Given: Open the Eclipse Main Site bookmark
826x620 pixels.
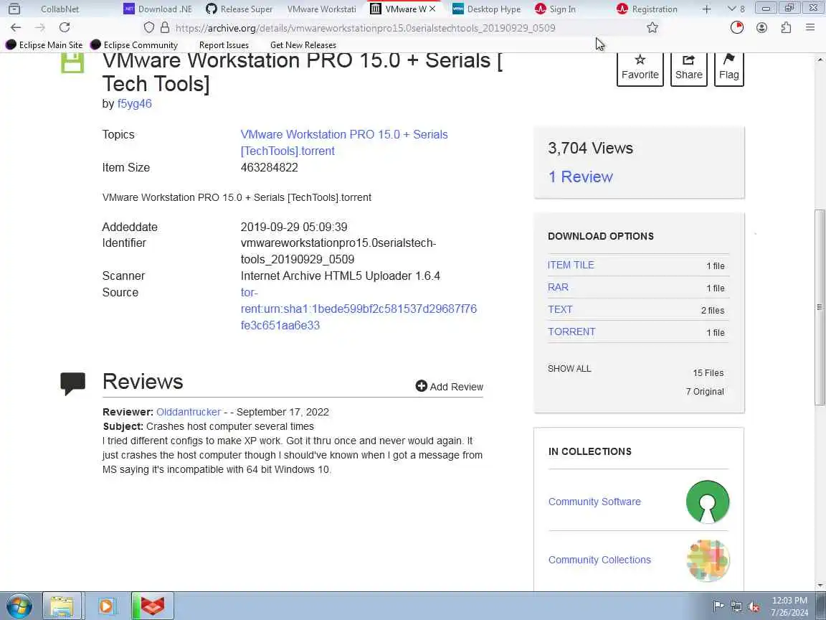Looking at the screenshot, I should (x=44, y=44).
